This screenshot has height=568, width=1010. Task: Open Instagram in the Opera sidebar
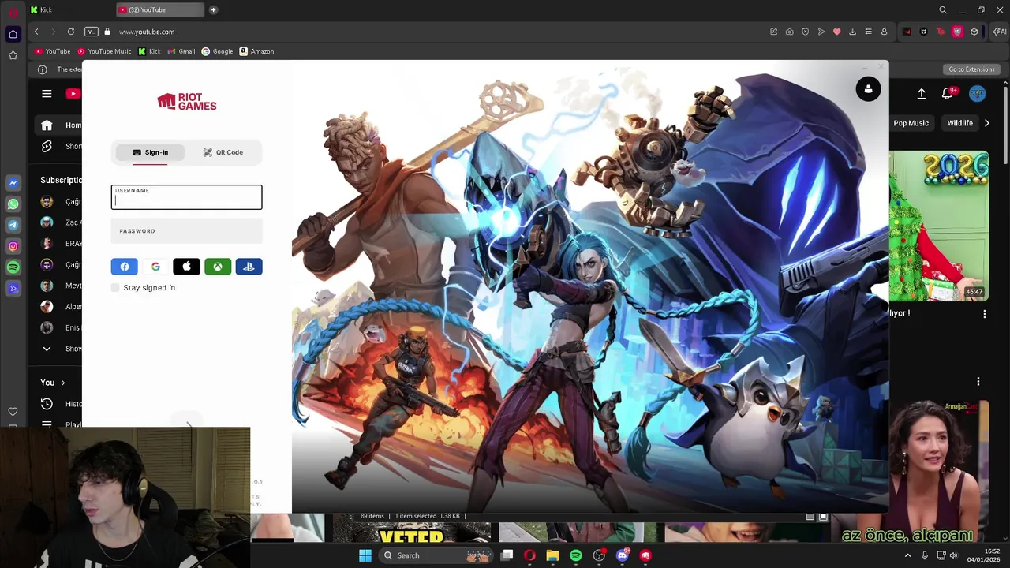[x=13, y=246]
